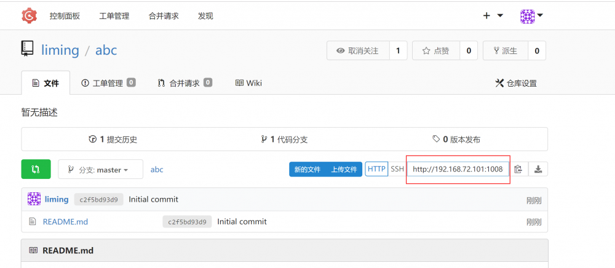Open the Gogs logo home page
This screenshot has width=615, height=268.
(29, 15)
